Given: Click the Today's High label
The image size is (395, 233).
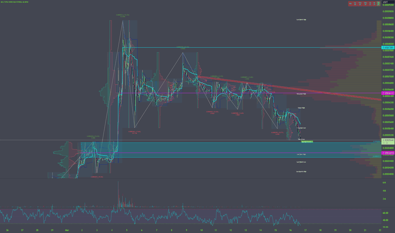Looking at the screenshot, I should coord(301,108).
